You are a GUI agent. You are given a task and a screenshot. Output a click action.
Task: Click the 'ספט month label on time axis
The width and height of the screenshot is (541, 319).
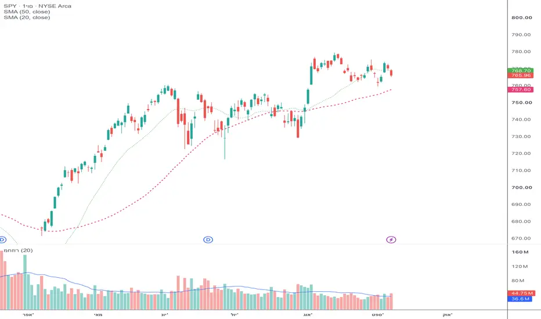[x=377, y=314]
